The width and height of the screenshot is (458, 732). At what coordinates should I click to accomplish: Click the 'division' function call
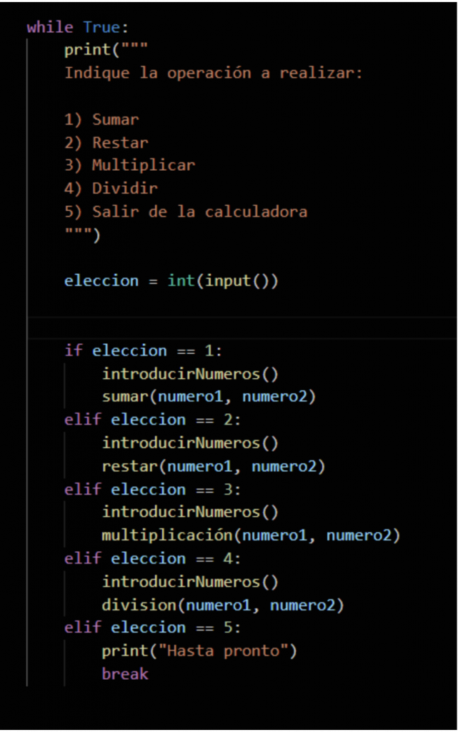[x=139, y=605]
